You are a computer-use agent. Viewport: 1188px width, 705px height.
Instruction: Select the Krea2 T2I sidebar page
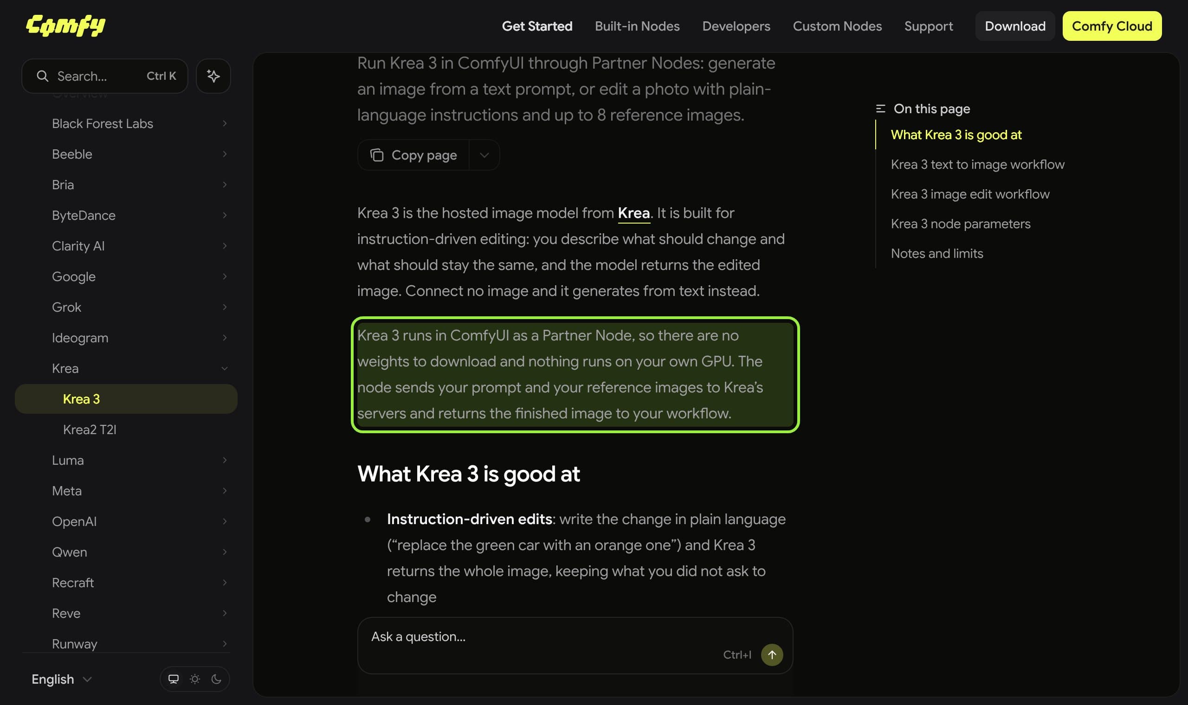[x=126, y=430]
